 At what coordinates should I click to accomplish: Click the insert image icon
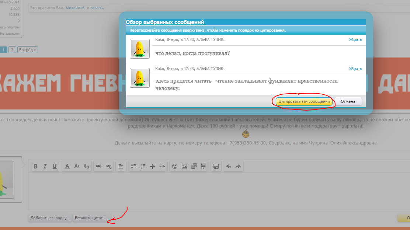[x=184, y=166]
